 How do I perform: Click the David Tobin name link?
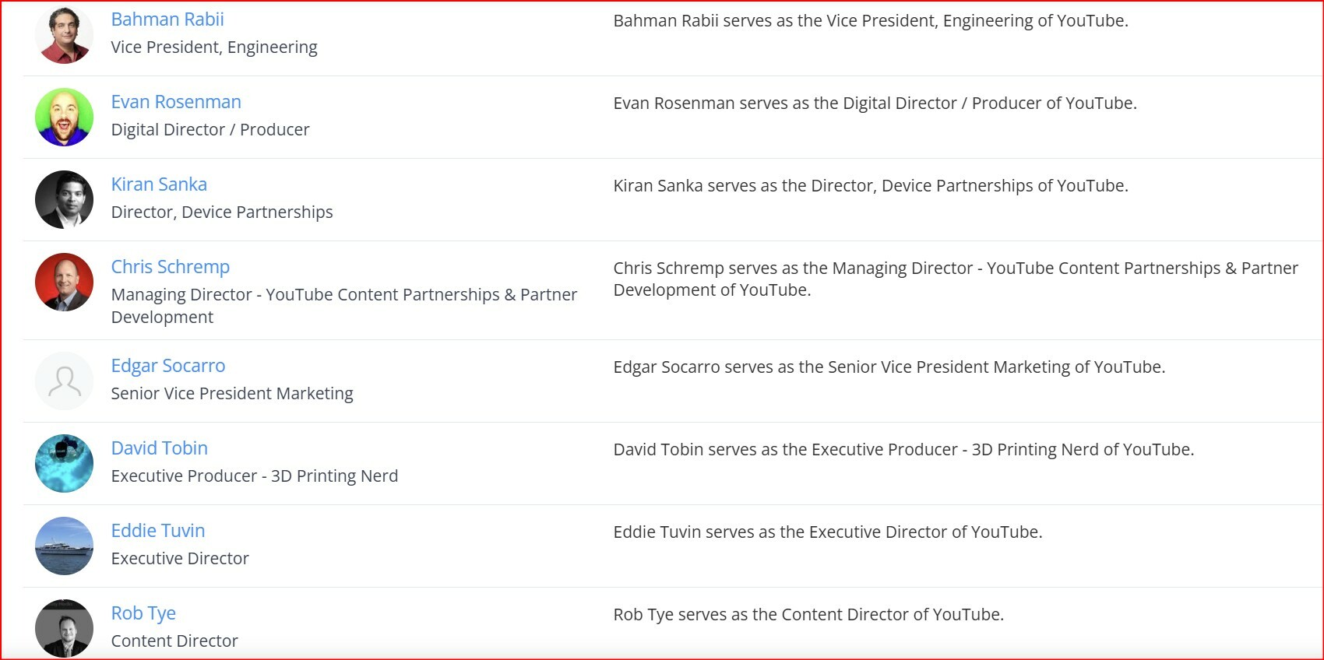tap(160, 448)
